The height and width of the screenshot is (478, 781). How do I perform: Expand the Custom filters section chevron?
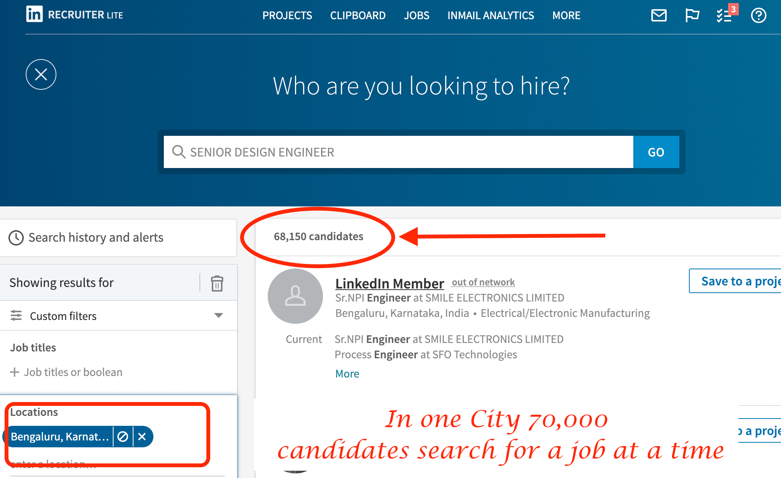pos(218,316)
